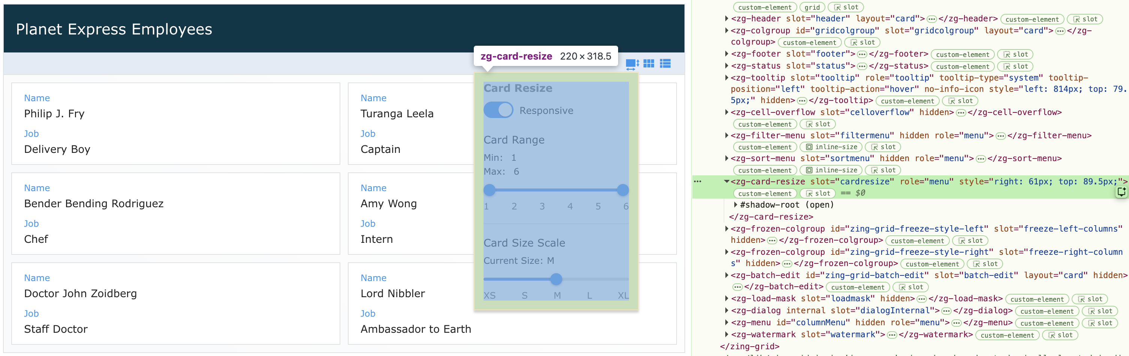Click the Card Range right slider handle
This screenshot has height=356, width=1129.
[623, 190]
